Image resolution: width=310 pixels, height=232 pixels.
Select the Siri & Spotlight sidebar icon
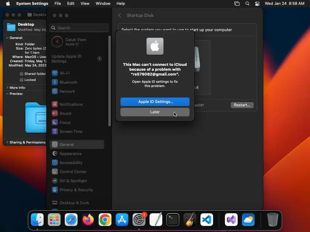tap(55, 181)
